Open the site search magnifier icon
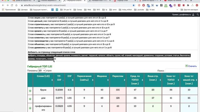The height and width of the screenshot is (112, 200). [198, 15]
